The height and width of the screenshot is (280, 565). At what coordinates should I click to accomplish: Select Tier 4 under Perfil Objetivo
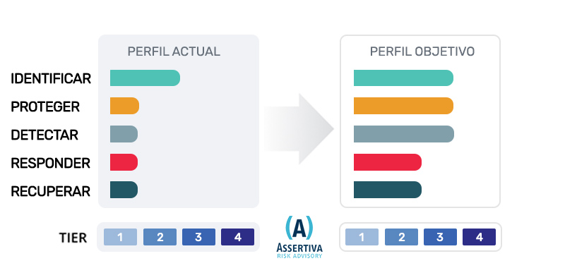click(480, 237)
